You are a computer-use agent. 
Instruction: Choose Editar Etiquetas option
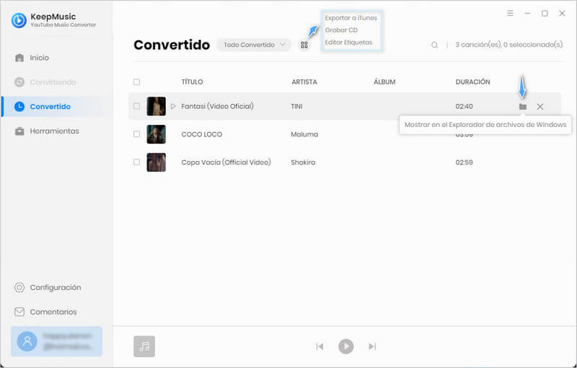click(348, 43)
